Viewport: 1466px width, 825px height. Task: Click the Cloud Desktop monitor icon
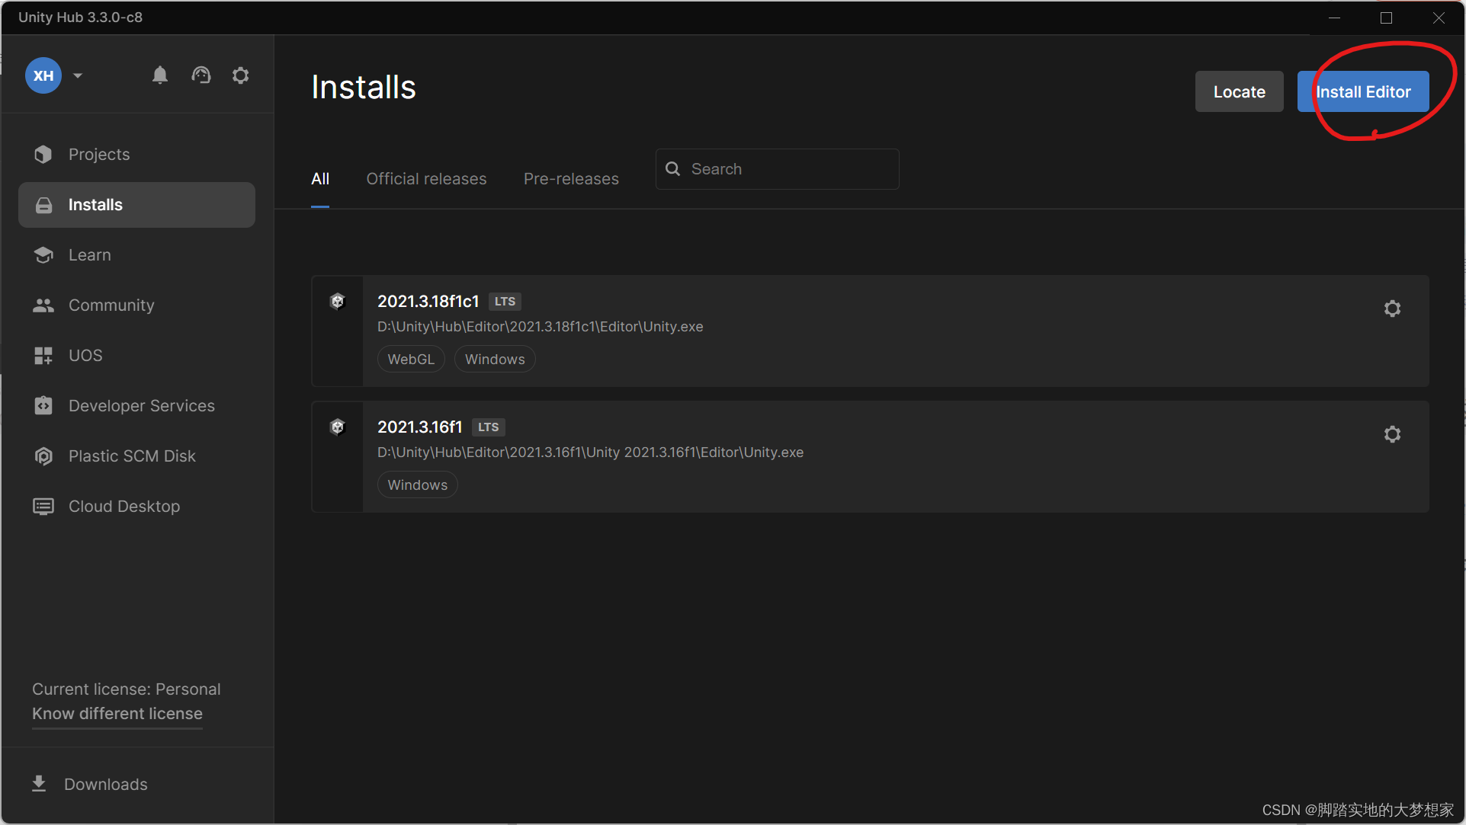pyautogui.click(x=43, y=507)
